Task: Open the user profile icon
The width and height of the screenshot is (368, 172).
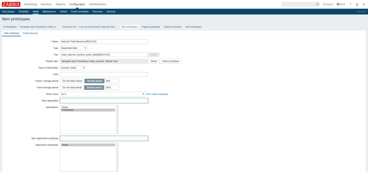Action: point(357,4)
